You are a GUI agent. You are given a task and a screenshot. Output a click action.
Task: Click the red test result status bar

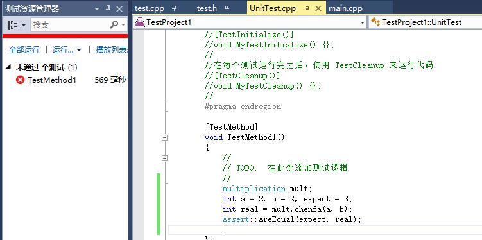(65, 36)
